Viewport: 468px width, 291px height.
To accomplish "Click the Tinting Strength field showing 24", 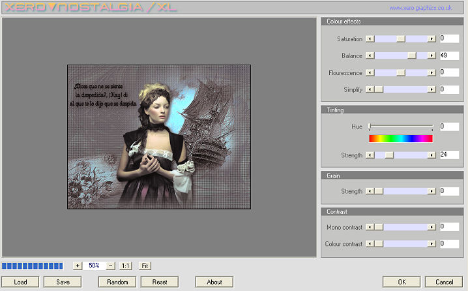I will pyautogui.click(x=449, y=155).
